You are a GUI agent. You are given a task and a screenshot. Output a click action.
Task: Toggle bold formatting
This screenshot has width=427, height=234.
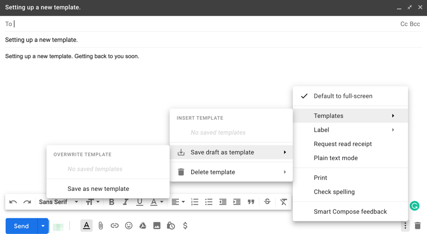point(111,202)
